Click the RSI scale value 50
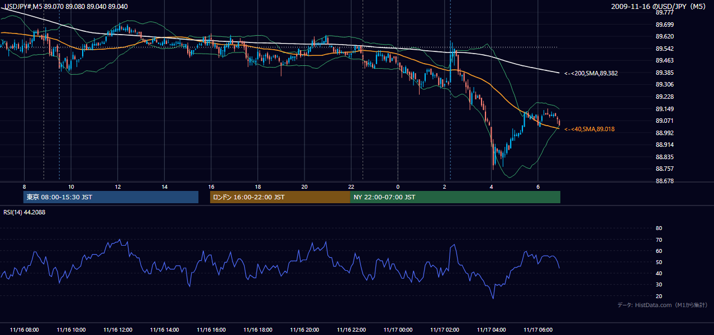714x335 pixels. coord(659,262)
